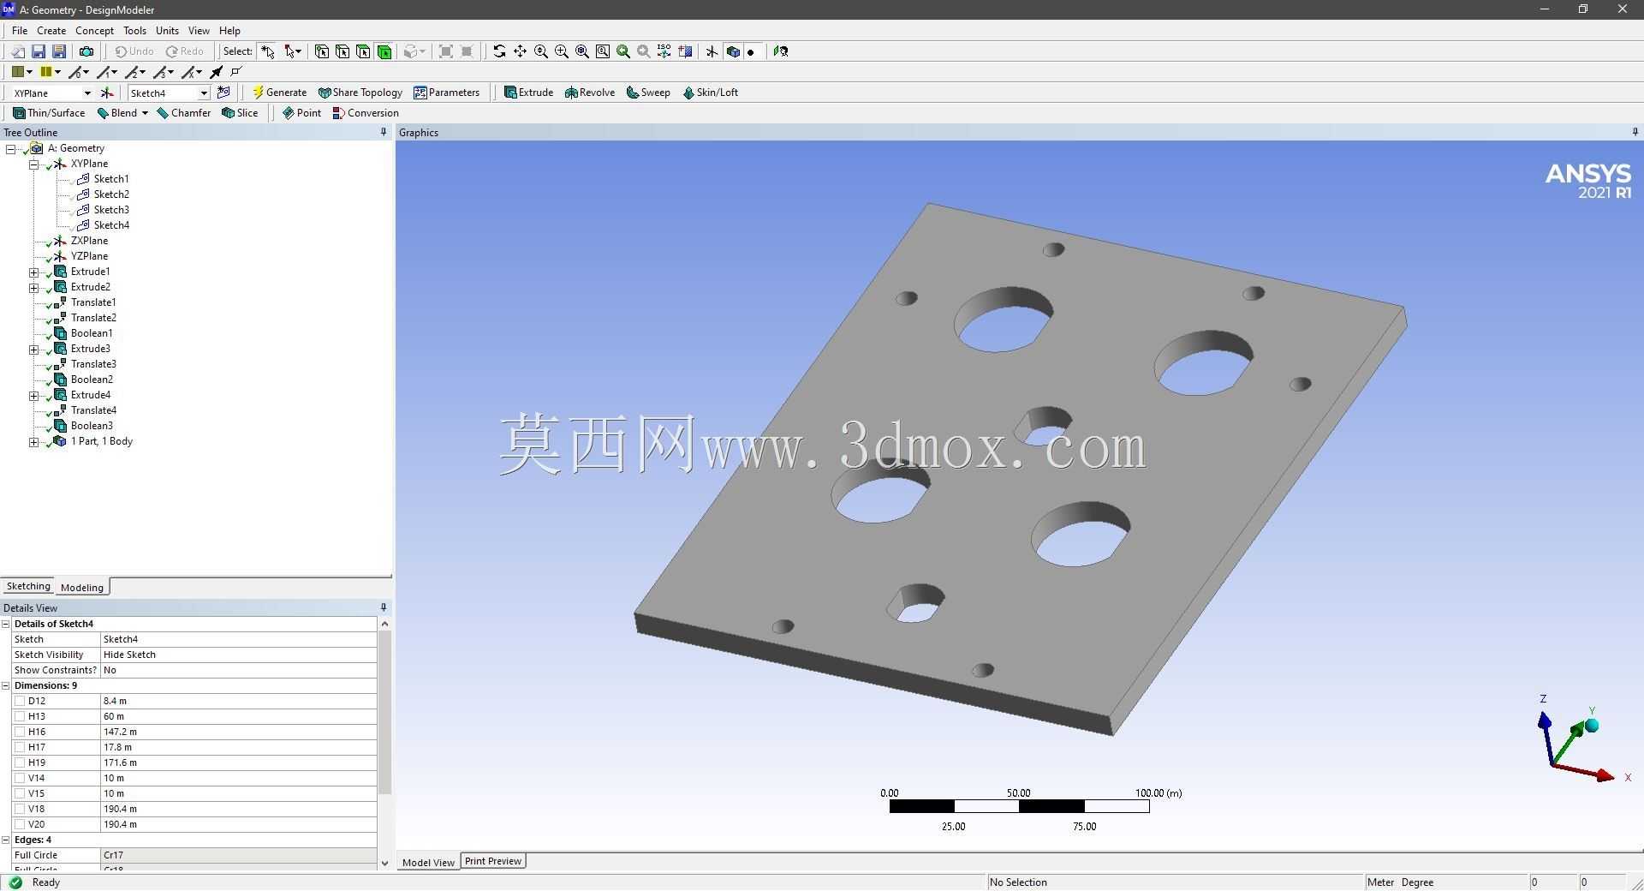The height and width of the screenshot is (891, 1644).
Task: Open the Concept menu
Action: 94,30
